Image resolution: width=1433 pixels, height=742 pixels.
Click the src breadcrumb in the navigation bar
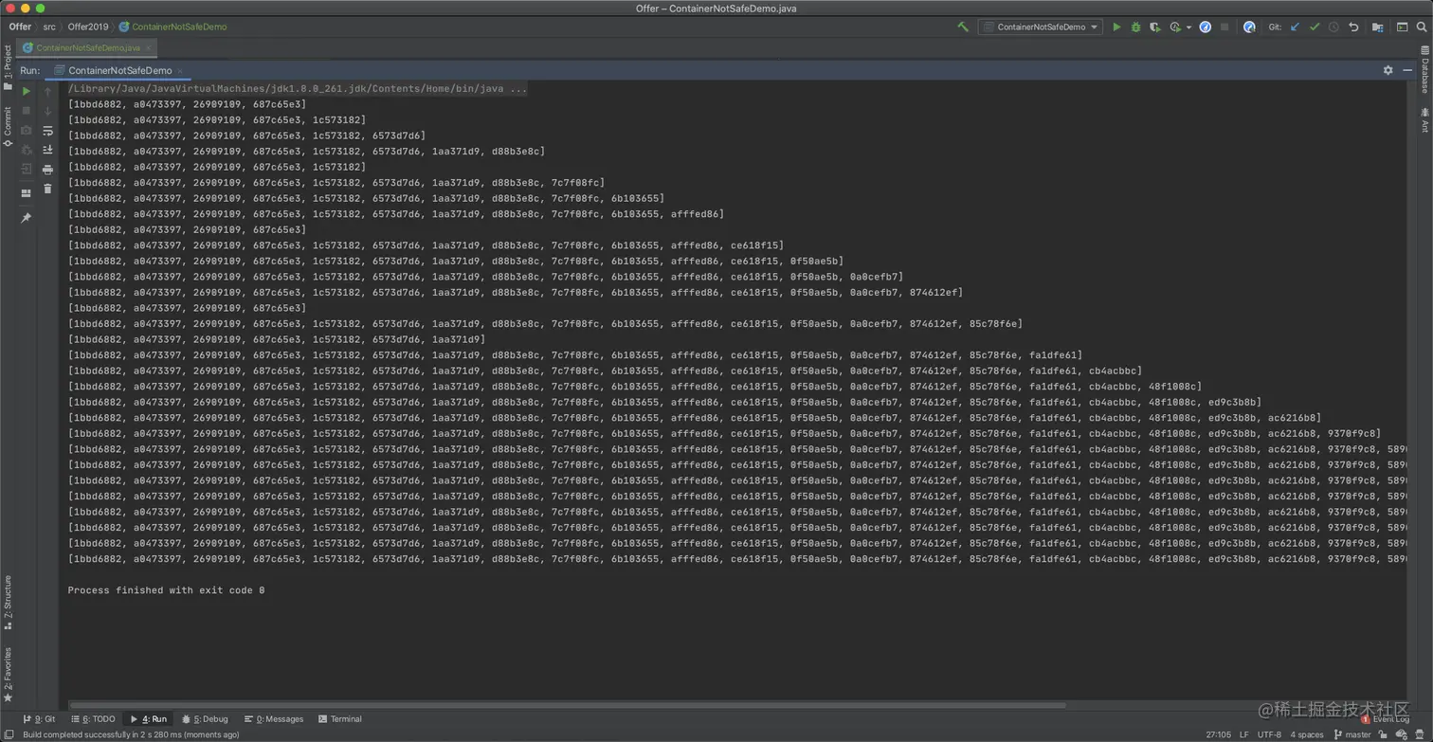tap(49, 27)
